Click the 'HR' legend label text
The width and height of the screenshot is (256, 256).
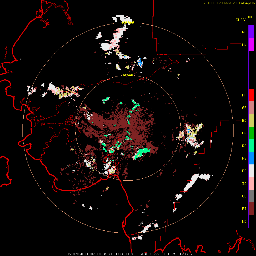pyautogui.click(x=244, y=133)
